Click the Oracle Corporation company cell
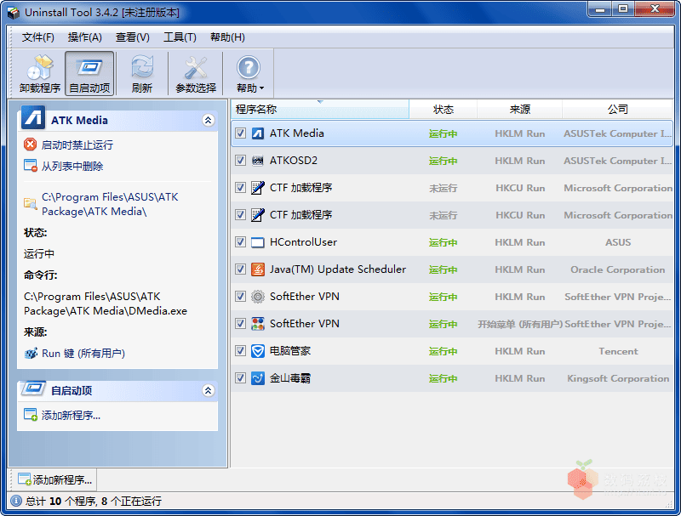Viewport: 681px width, 516px height. tap(618, 269)
